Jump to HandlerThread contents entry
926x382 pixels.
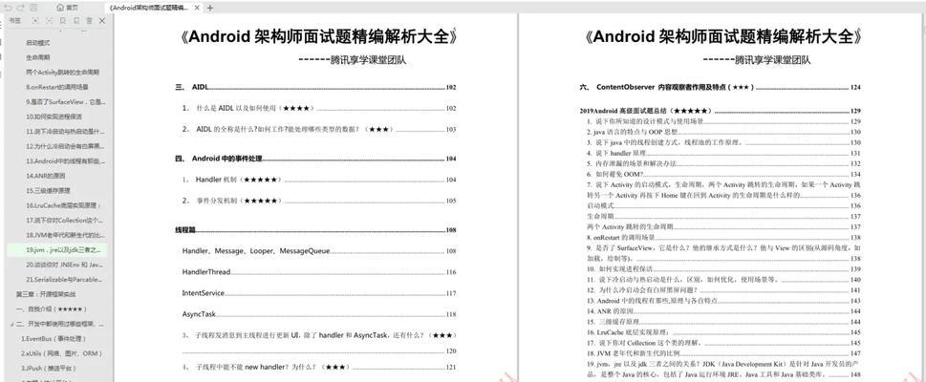[x=319, y=272]
